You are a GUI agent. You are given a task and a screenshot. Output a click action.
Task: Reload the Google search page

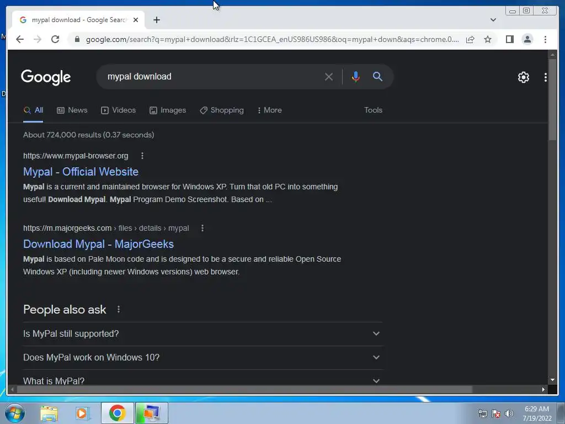click(55, 39)
